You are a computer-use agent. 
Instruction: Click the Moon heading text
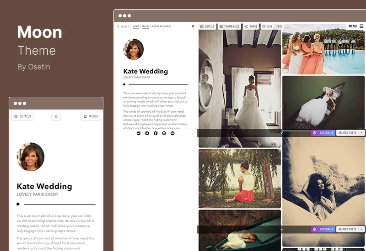(39, 32)
